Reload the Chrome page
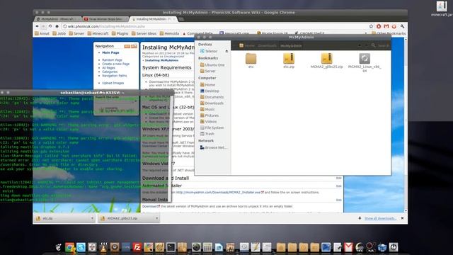 (50, 26)
